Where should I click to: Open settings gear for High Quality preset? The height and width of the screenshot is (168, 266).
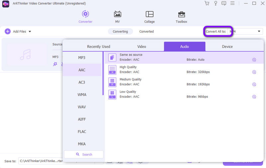[x=254, y=72]
